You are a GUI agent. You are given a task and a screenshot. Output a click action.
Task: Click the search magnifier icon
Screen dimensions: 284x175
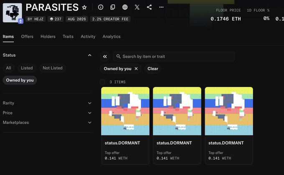click(118, 56)
